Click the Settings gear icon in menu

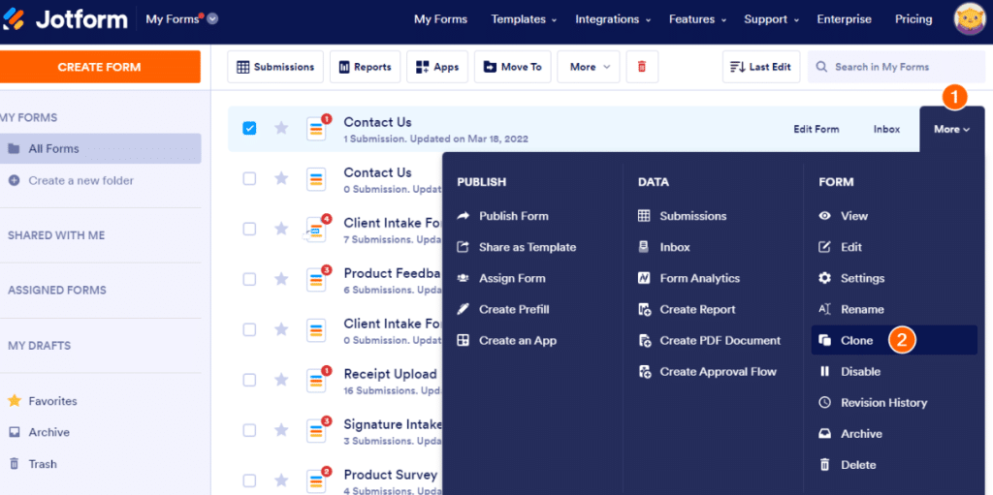point(824,278)
